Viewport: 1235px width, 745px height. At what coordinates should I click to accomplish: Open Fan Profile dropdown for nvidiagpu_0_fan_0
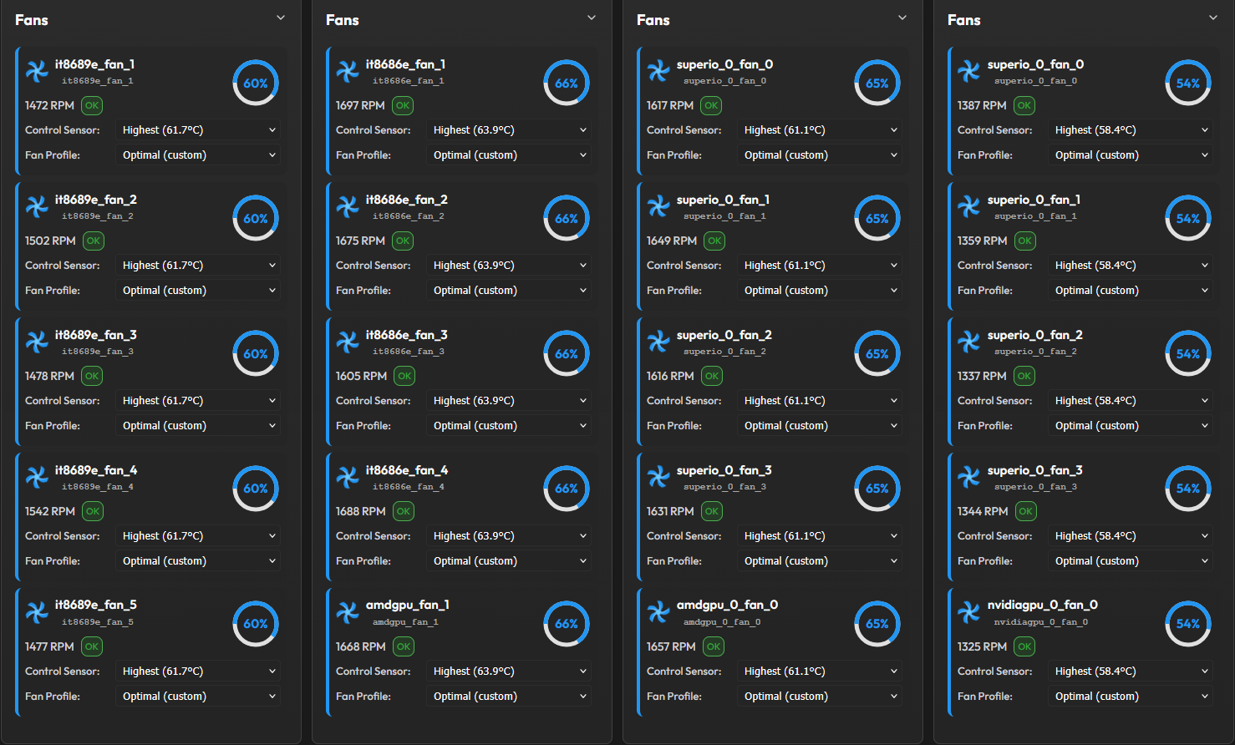(1131, 697)
